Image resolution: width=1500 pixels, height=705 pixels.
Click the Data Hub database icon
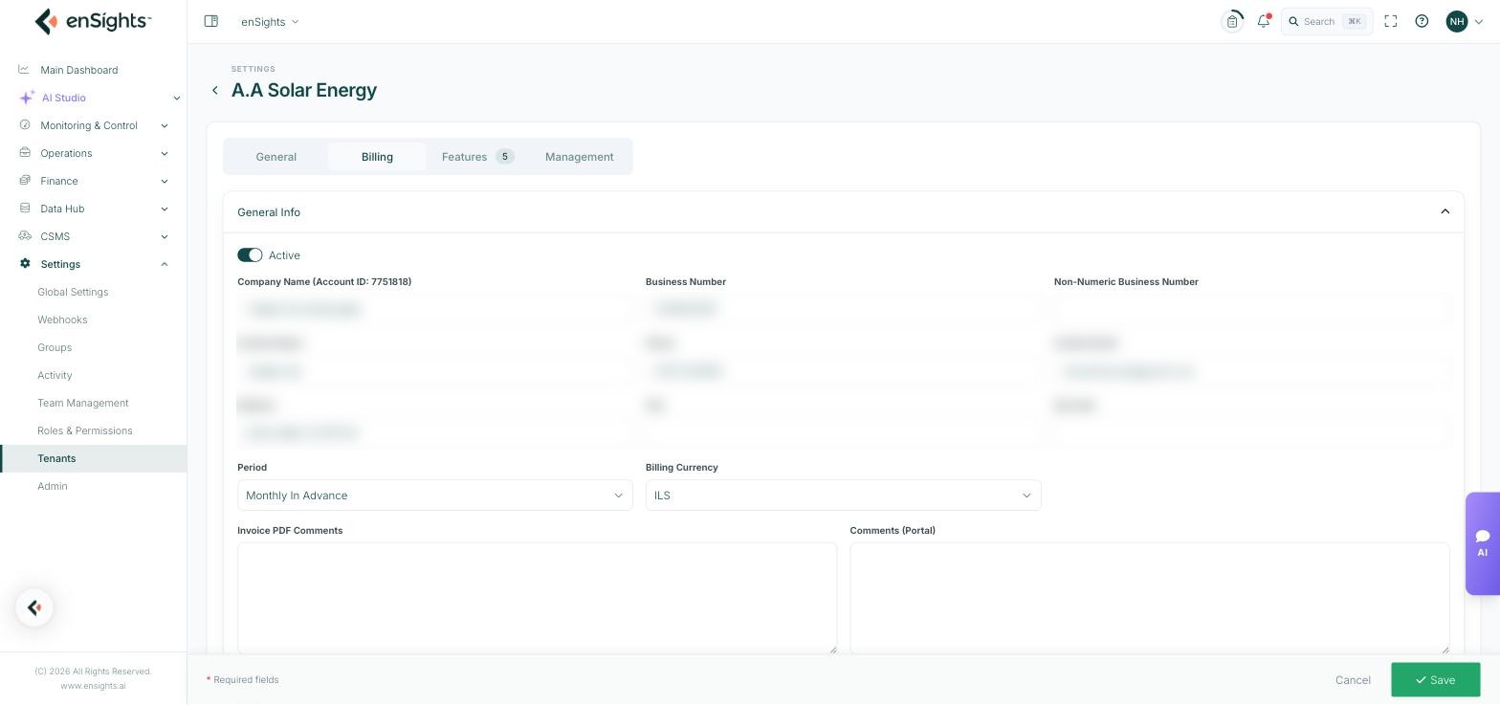(x=24, y=209)
